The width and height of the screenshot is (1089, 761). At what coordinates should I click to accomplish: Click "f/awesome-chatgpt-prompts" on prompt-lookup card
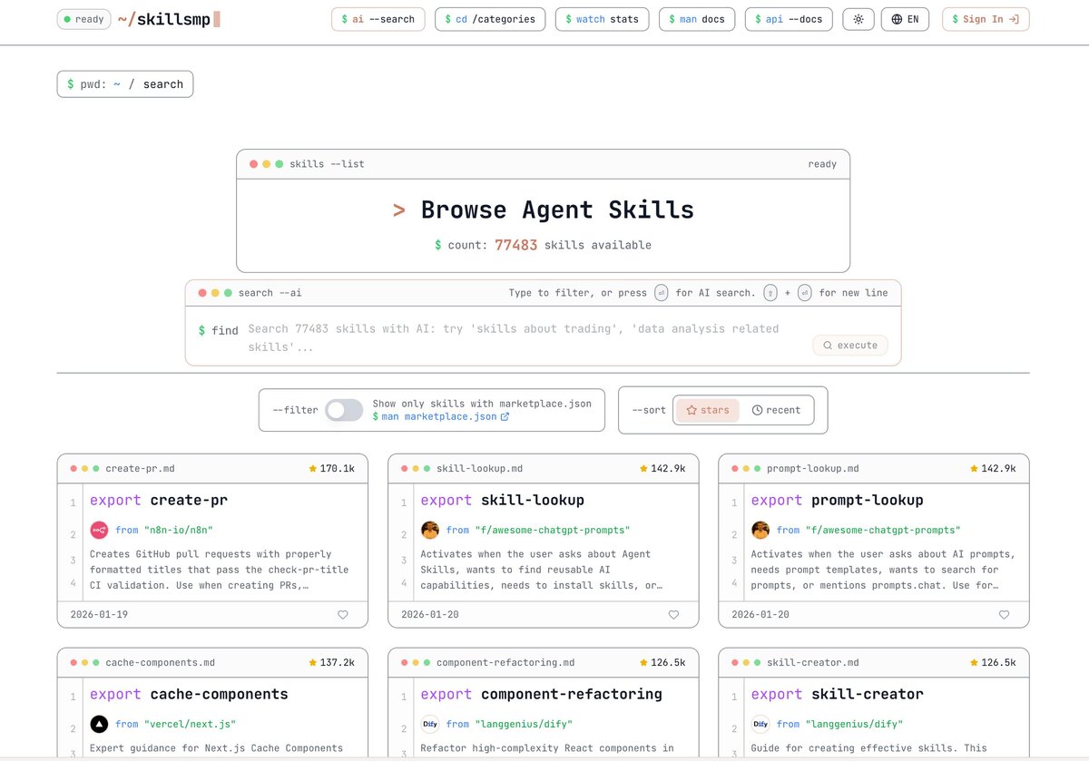click(882, 530)
